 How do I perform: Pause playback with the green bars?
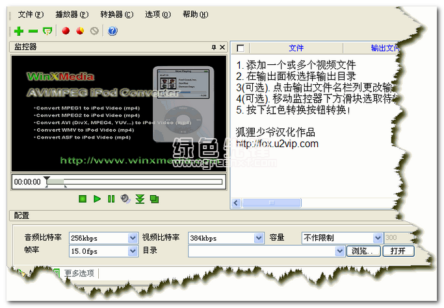(x=111, y=199)
